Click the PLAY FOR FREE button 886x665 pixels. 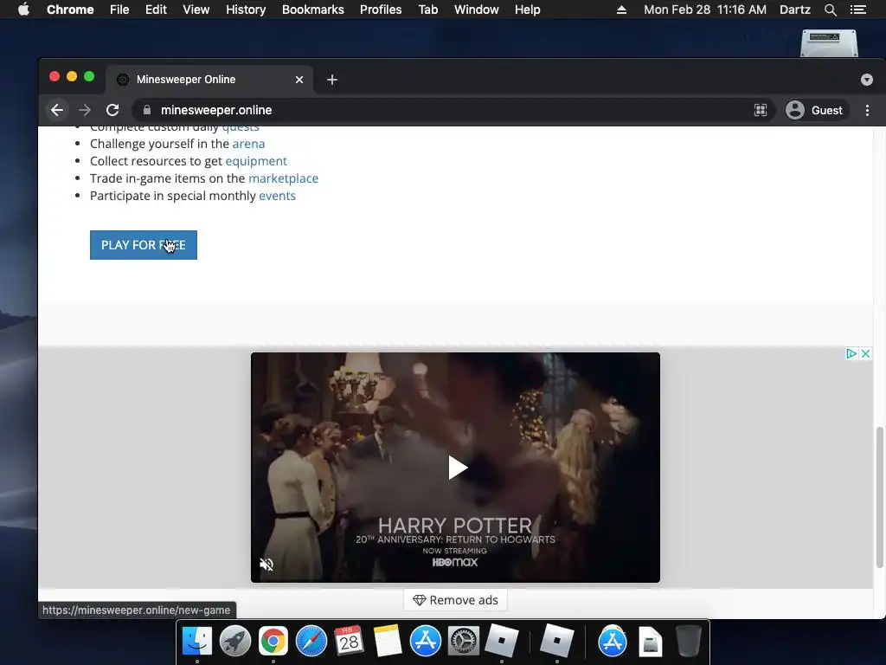click(144, 245)
